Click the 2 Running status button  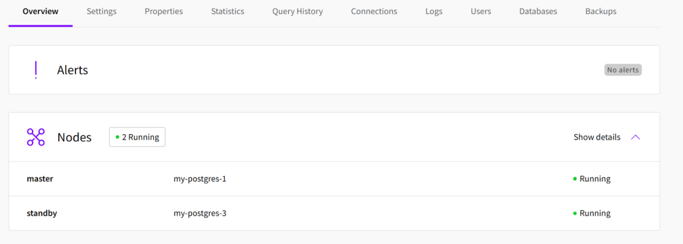tap(137, 137)
